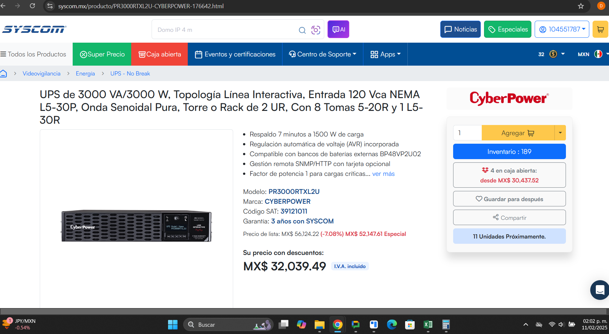This screenshot has height=334, width=609.
Task: Open Super Precio section
Action: click(102, 54)
